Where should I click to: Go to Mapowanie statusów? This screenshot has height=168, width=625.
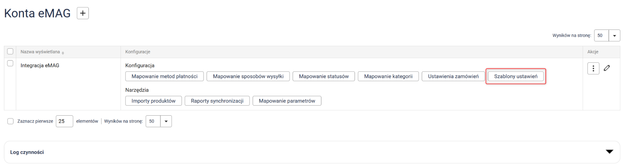coord(324,76)
